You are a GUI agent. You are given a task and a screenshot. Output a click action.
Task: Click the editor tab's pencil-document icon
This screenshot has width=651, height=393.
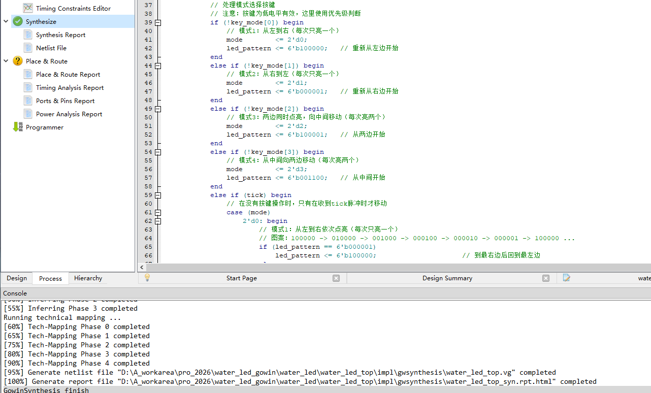[x=566, y=278]
